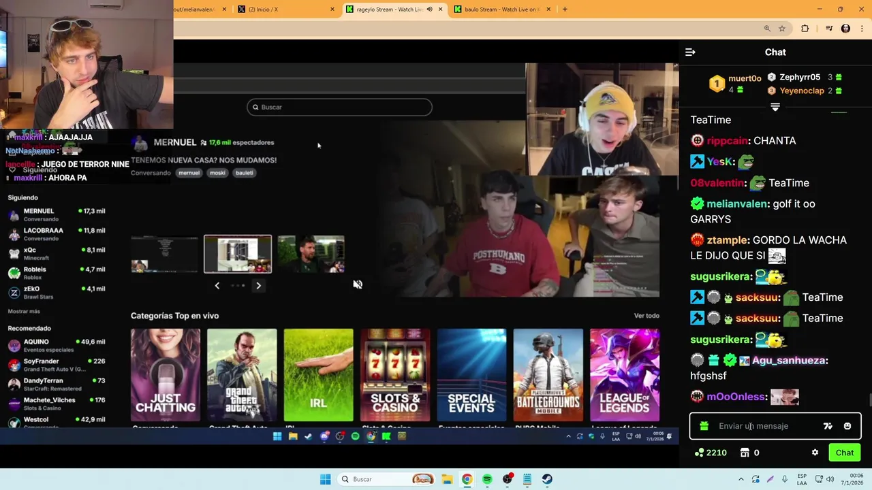Open chat settings gear icon
The height and width of the screenshot is (490, 872).
815,453
